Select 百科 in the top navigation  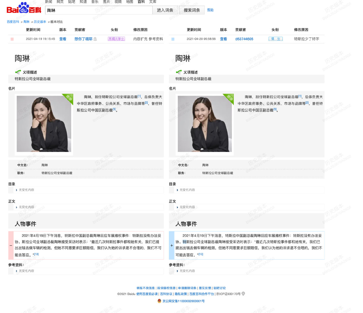[x=141, y=2]
